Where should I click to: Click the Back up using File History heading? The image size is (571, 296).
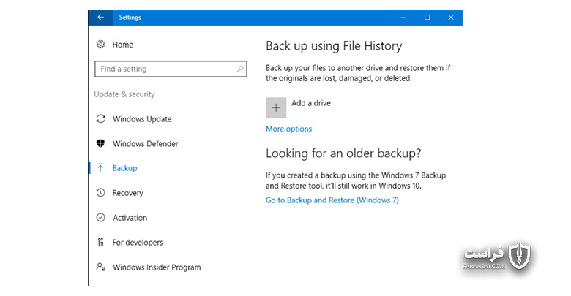[x=334, y=46]
